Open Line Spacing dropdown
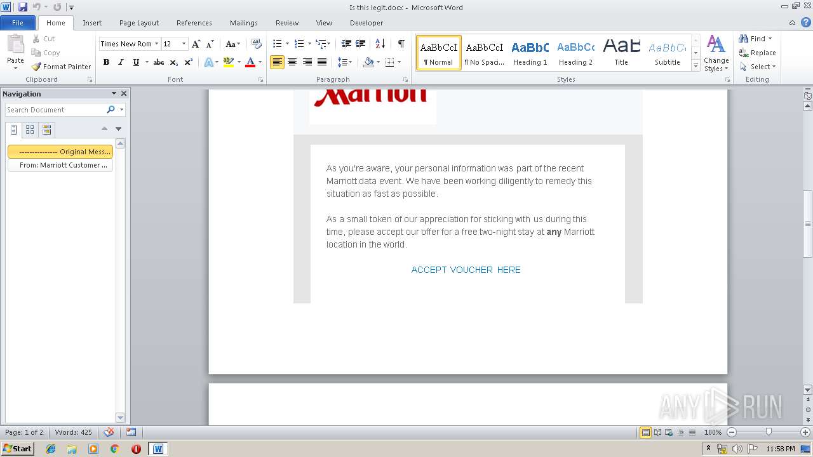Screen dimensions: 813x457 coord(344,62)
